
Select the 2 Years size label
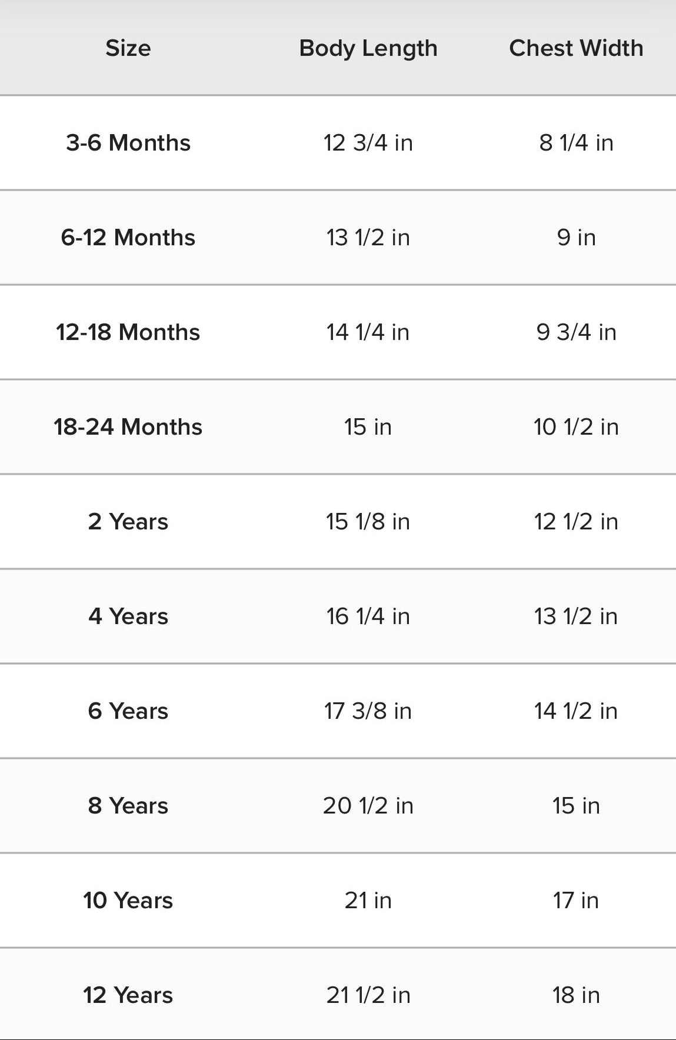[x=128, y=522]
